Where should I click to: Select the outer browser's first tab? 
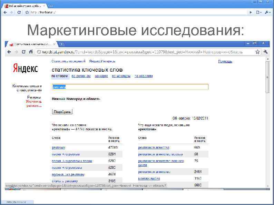[x=25, y=6]
